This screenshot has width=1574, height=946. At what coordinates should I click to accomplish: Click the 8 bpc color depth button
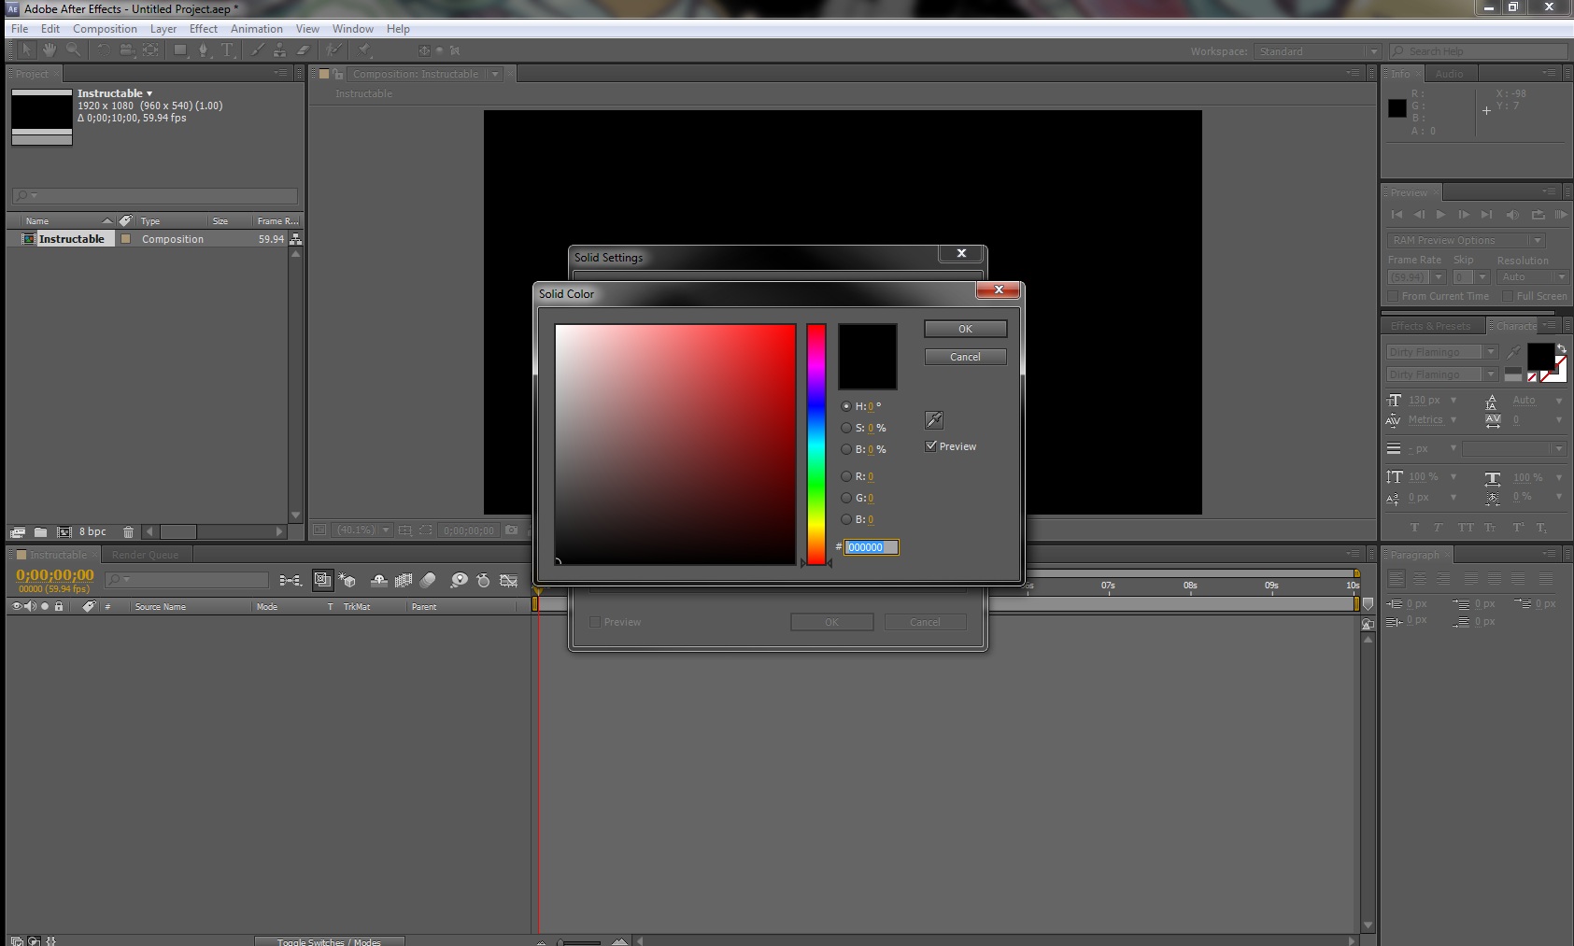point(92,532)
